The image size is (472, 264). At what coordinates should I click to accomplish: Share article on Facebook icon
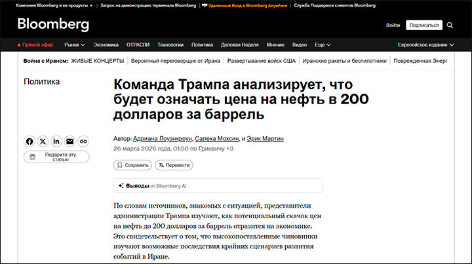point(29,141)
